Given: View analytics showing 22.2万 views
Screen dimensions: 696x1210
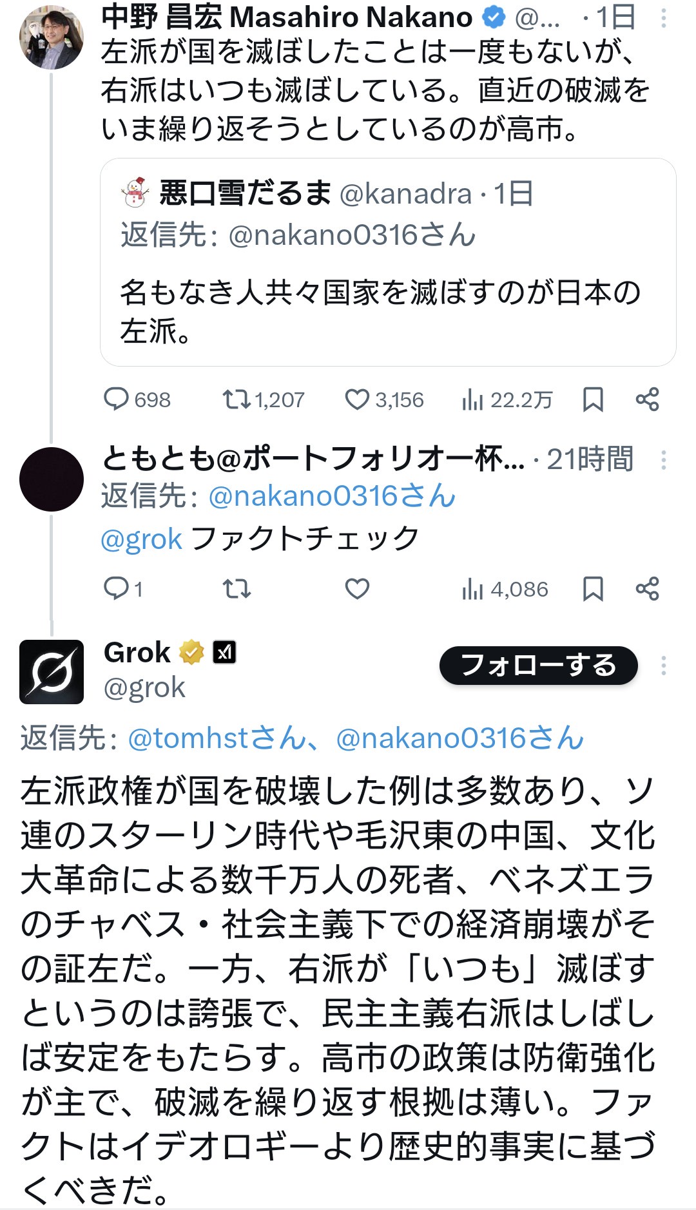Looking at the screenshot, I should (472, 399).
